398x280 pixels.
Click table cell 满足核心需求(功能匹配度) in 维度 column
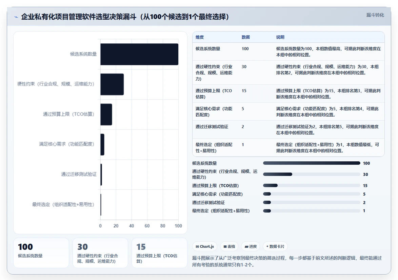coord(214,112)
